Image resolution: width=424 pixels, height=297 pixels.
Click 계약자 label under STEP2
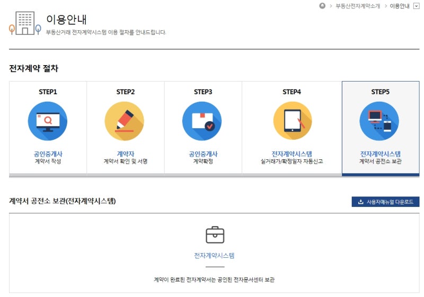pyautogui.click(x=126, y=154)
